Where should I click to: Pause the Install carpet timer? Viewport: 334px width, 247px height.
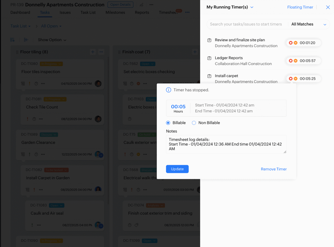(x=296, y=78)
